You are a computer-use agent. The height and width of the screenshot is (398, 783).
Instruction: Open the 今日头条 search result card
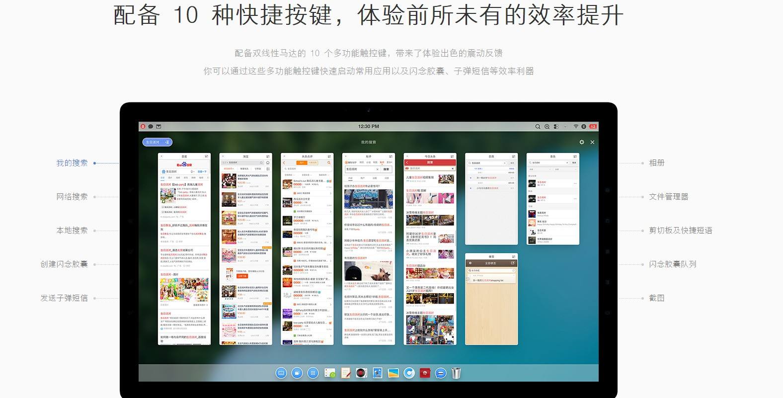(430, 249)
